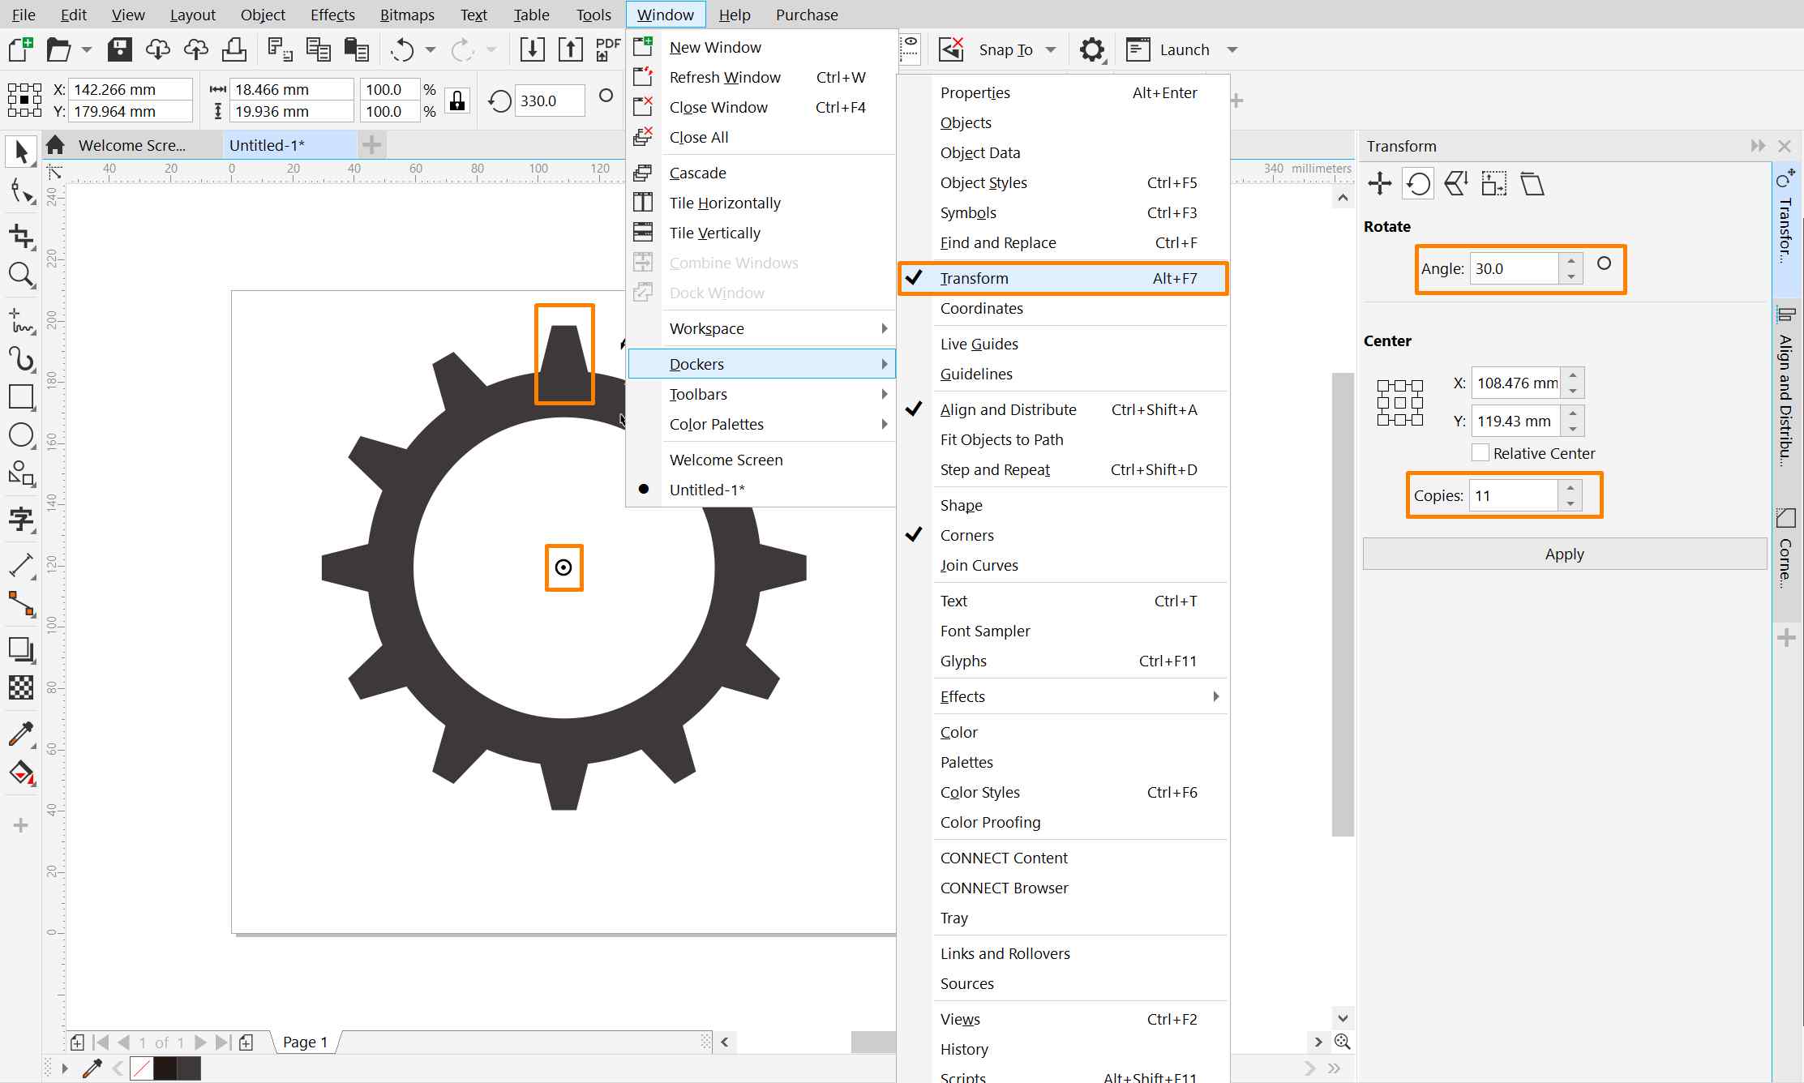Uncheck the Corners docker entry

pyautogui.click(x=966, y=535)
